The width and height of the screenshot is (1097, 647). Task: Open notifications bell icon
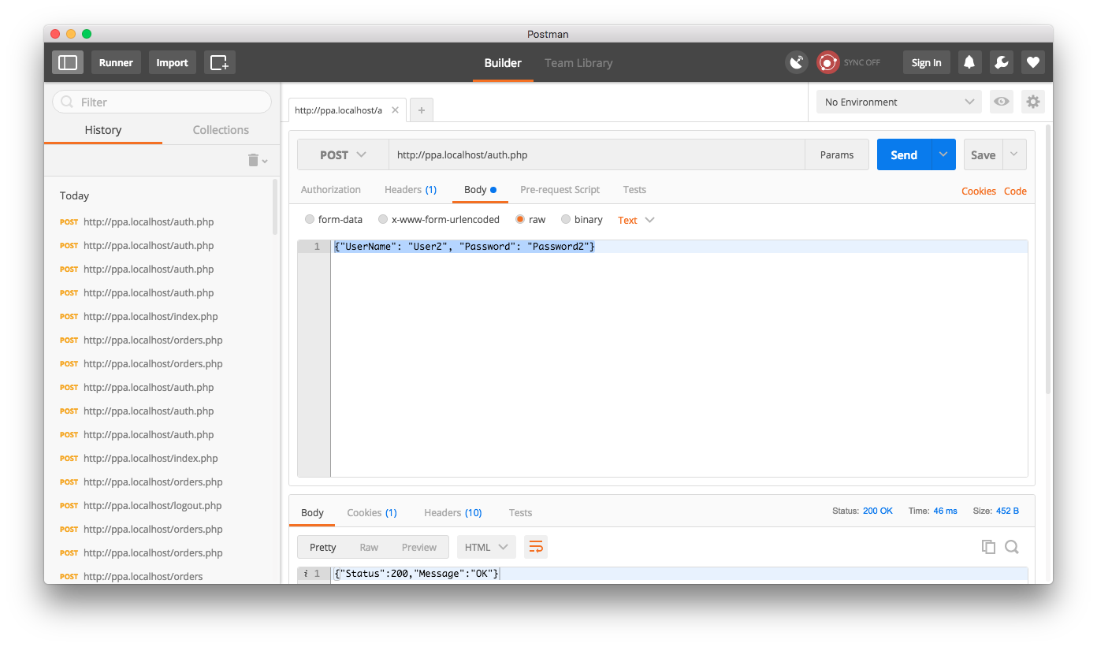coord(970,62)
